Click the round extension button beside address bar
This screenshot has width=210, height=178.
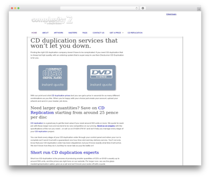[x=143, y=8]
